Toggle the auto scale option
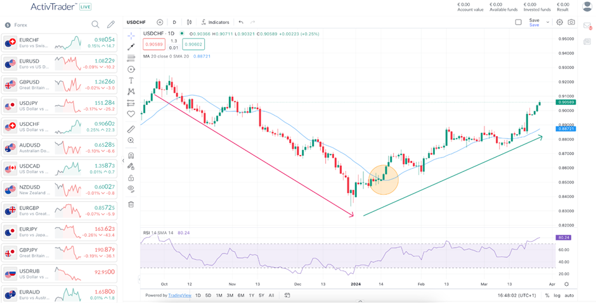596x303 pixels. coord(569,295)
